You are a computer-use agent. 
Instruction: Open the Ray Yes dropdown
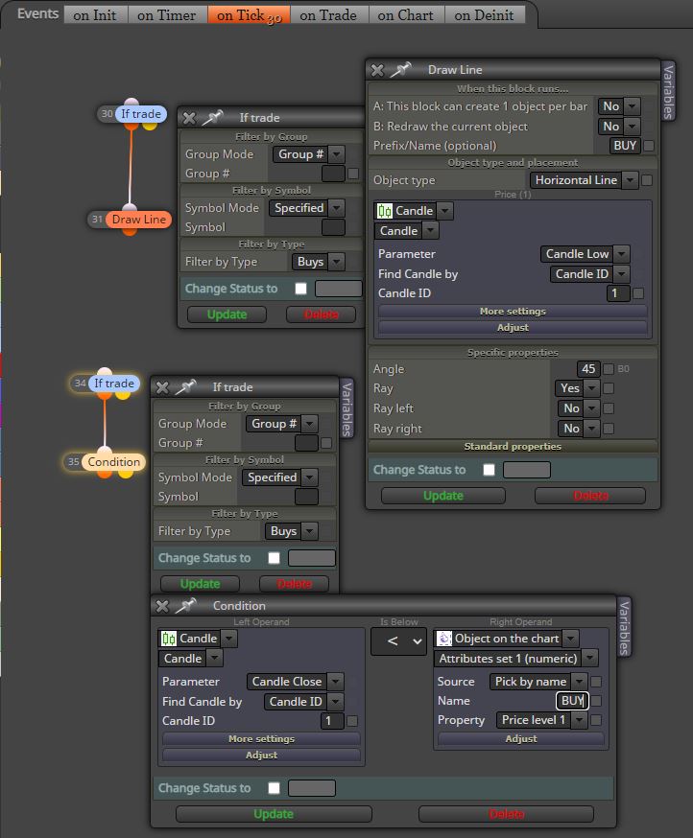coord(578,388)
